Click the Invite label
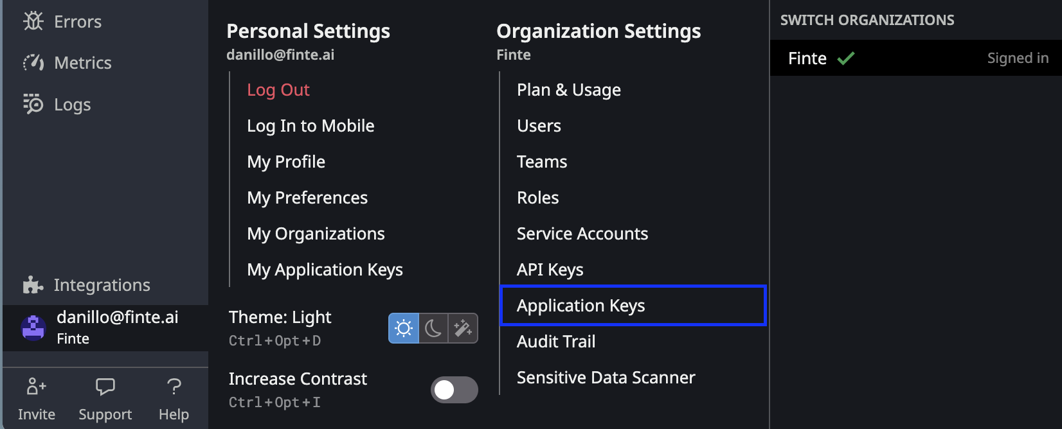The image size is (1062, 429). pyautogui.click(x=37, y=415)
